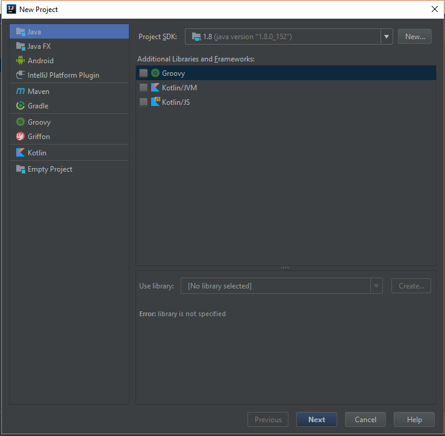This screenshot has height=436, width=445.
Task: Click the Groovy icon in left sidebar
Action: click(x=20, y=122)
